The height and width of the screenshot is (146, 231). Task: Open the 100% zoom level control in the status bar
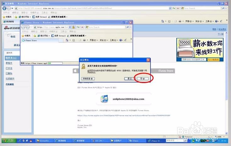(x=220, y=137)
